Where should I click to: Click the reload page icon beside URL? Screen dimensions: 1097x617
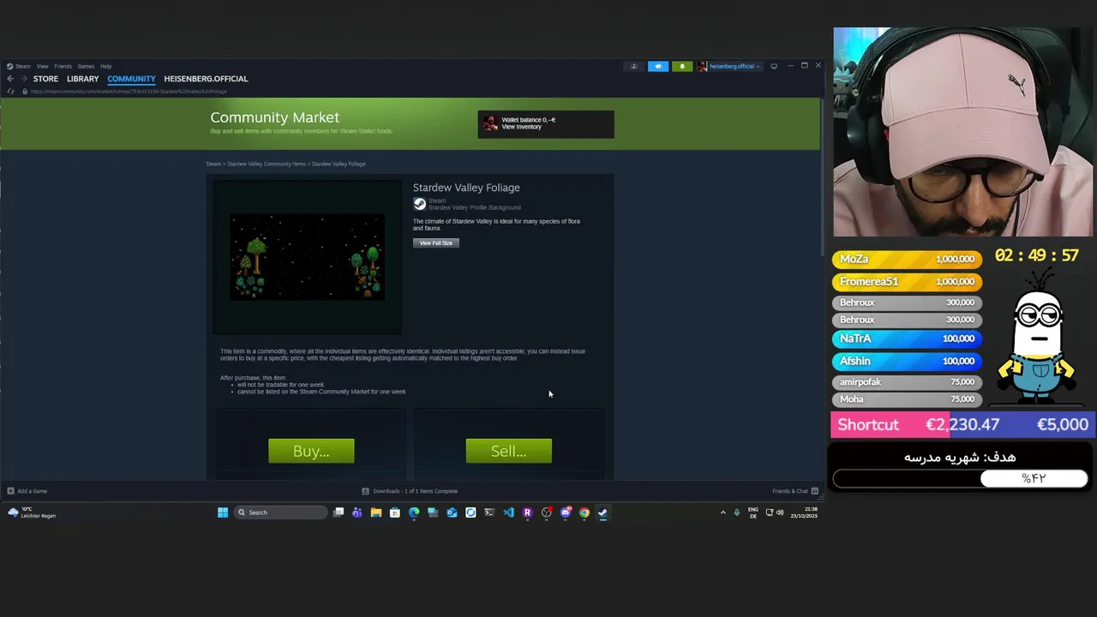click(x=11, y=91)
